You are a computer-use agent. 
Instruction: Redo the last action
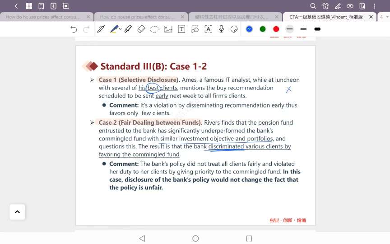86,29
